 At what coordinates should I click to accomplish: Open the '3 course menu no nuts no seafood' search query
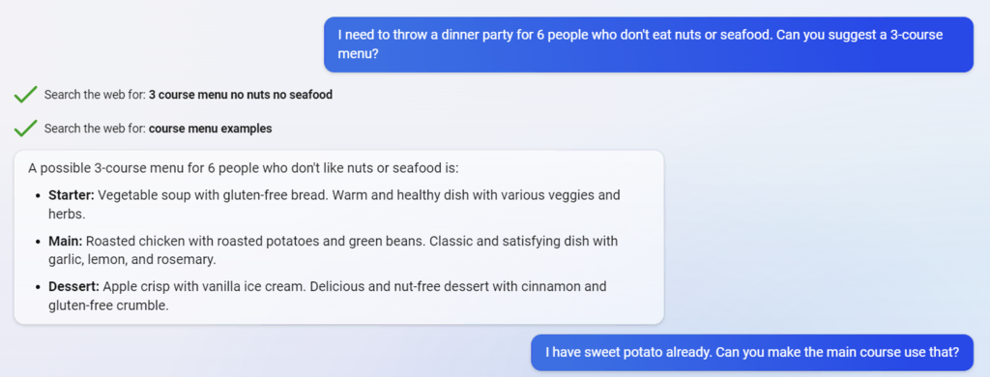(x=241, y=95)
